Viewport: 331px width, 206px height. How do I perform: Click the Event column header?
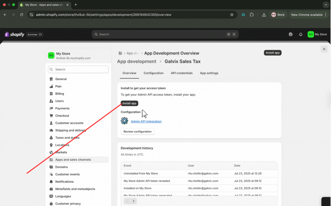pyautogui.click(x=127, y=166)
